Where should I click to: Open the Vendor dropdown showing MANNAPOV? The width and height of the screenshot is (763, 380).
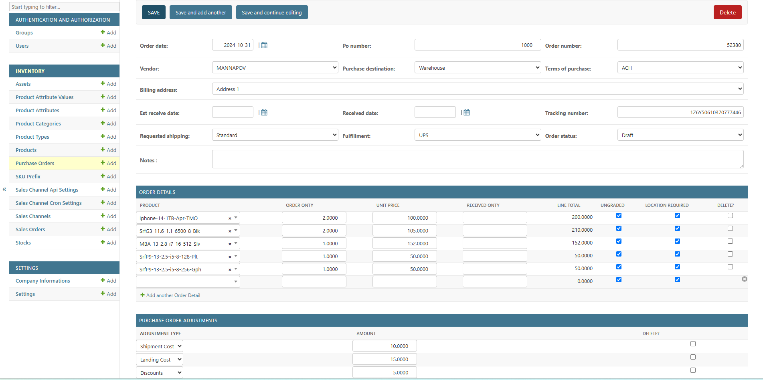pos(275,67)
